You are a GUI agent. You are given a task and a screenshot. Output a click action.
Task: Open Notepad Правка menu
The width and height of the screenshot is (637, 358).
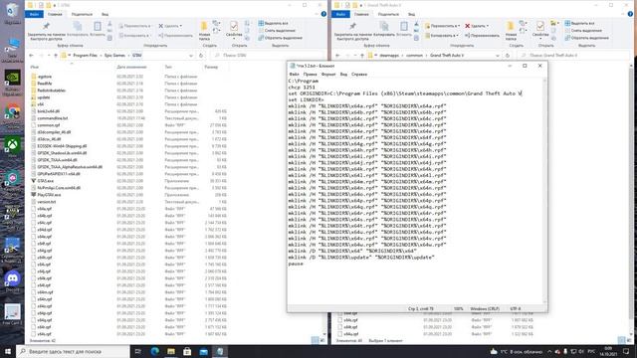310,75
